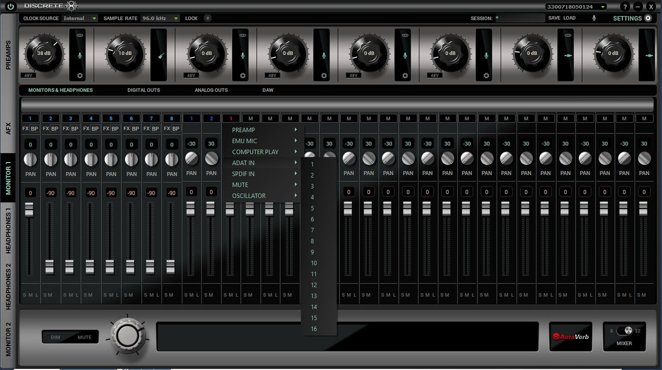Expand the SPDIF IN submenu
662x370 pixels.
[263, 174]
